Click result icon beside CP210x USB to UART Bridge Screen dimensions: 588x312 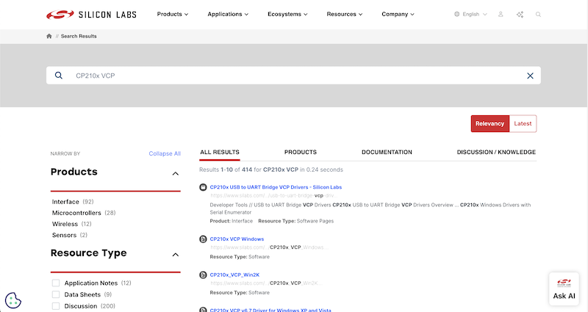203,187
